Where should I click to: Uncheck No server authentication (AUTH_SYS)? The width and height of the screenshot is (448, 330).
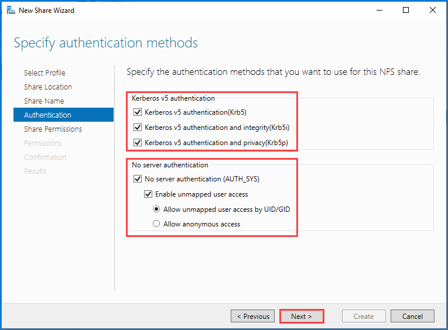(x=138, y=179)
